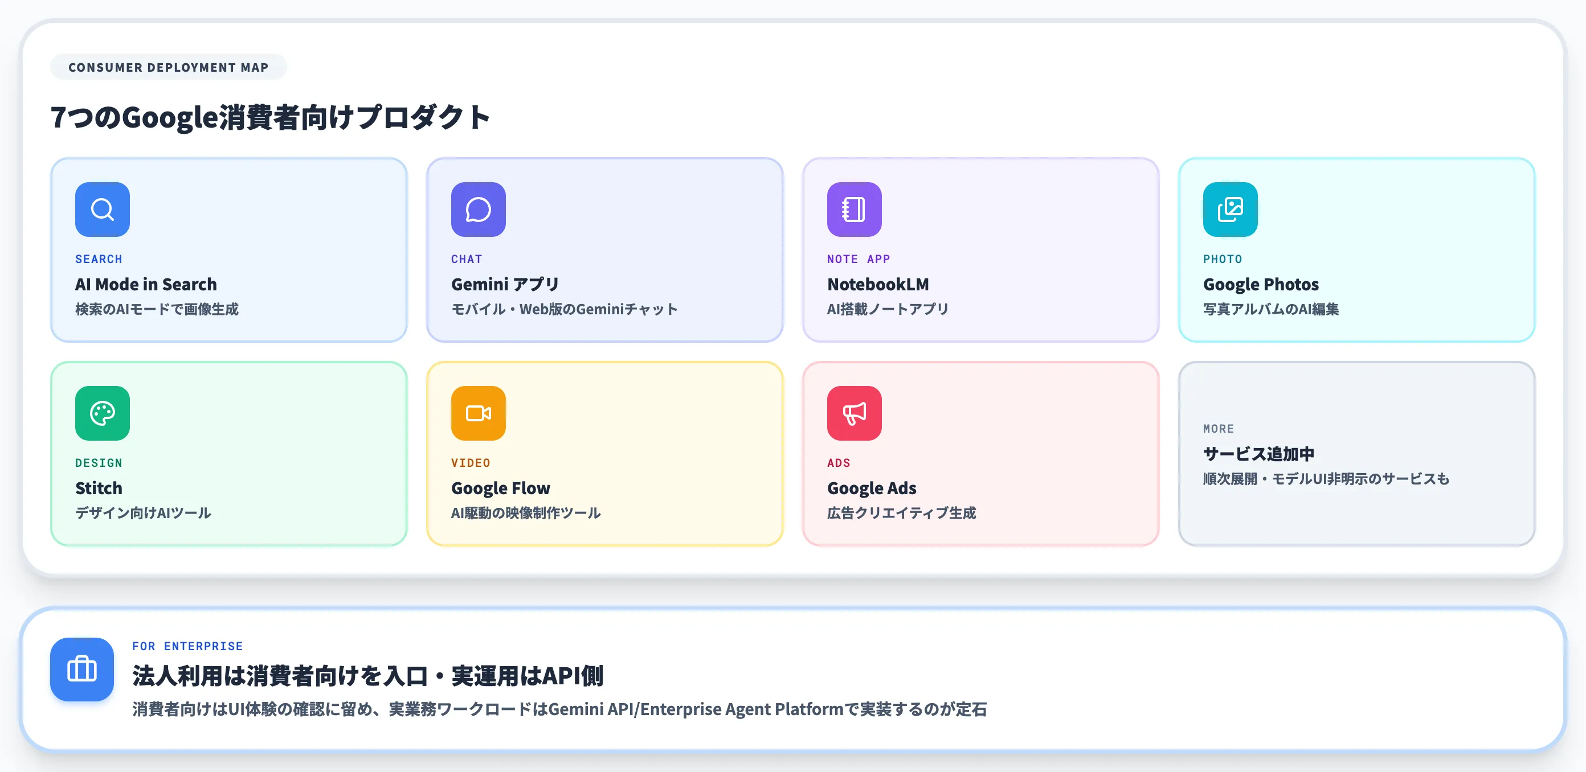This screenshot has width=1586, height=772.
Task: Click the MORE category label
Action: 1219,429
